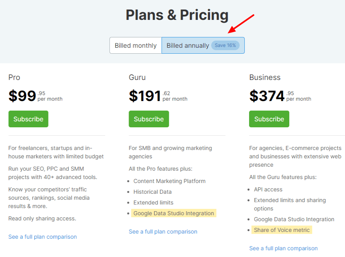Click the Guru plan heading

click(x=137, y=77)
